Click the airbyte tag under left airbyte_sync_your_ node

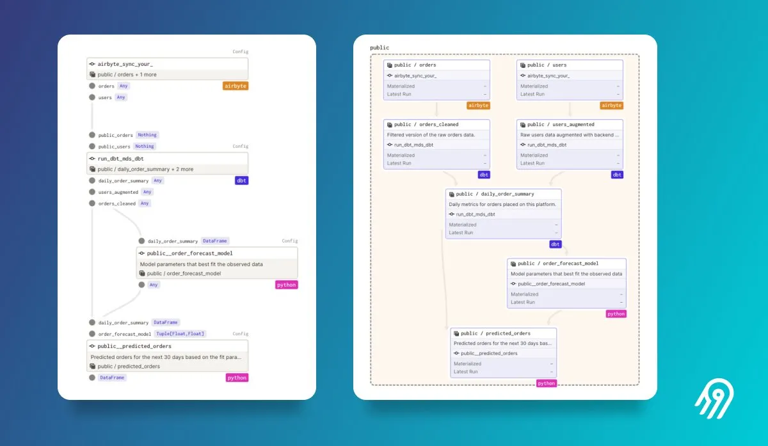(236, 86)
